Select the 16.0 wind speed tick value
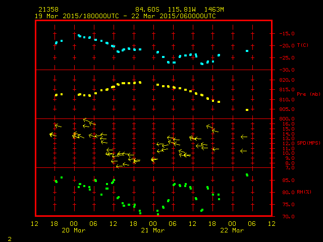 [x=288, y=124]
